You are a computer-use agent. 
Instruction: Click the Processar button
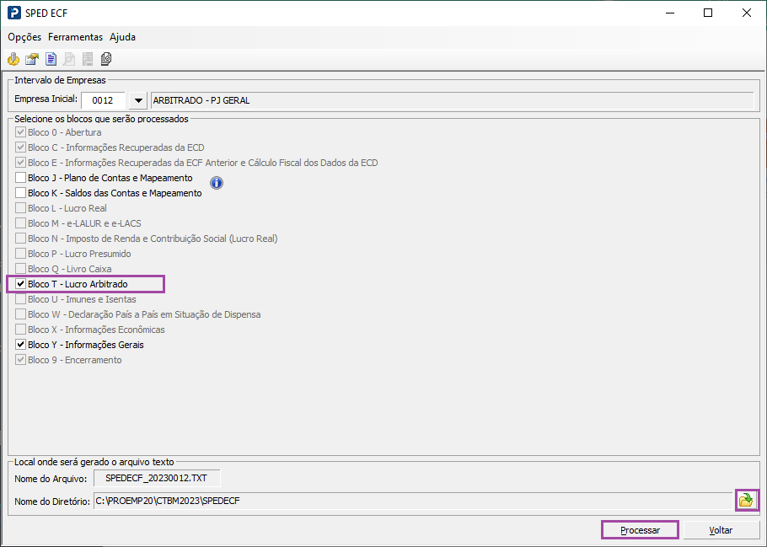click(640, 530)
